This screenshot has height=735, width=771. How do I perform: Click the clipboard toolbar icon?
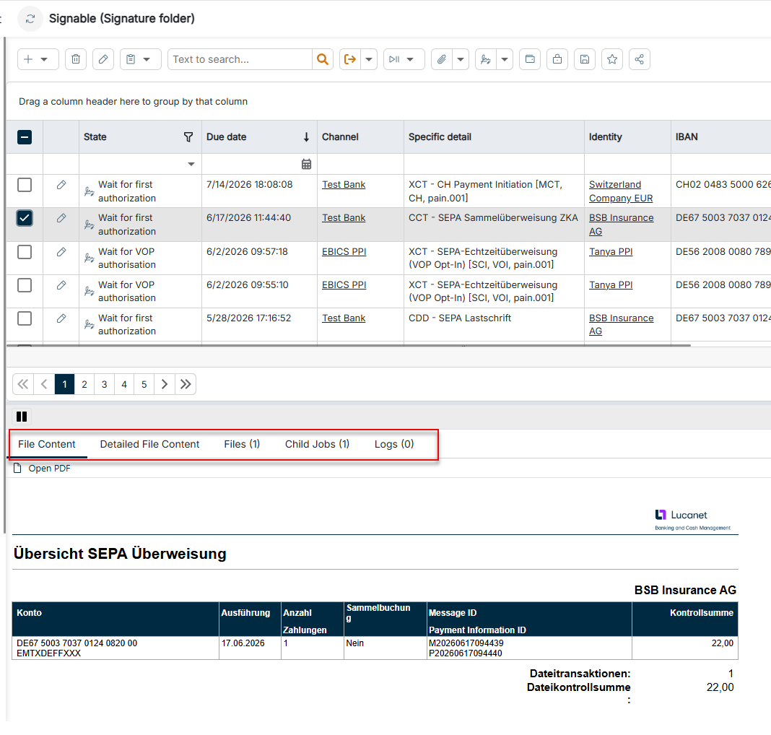[131, 59]
